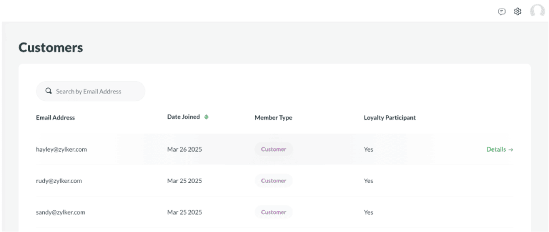Select the hayley@zylker.com email
549x232 pixels.
tap(61, 150)
